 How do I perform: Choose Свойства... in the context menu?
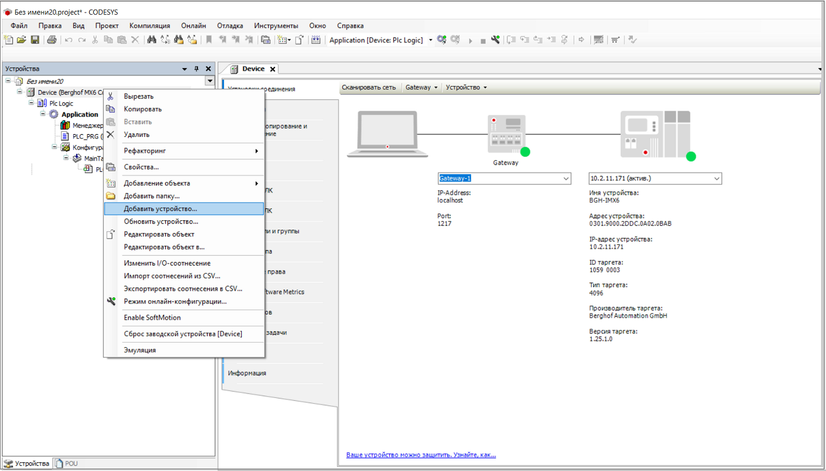pos(184,167)
